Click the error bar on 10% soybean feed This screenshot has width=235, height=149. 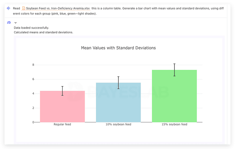point(118,83)
